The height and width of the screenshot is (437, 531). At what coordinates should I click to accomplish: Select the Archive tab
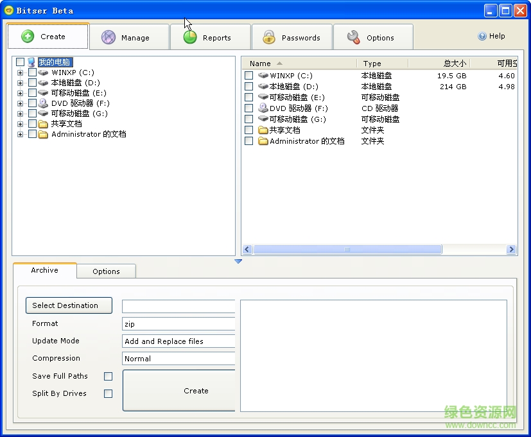[44, 271]
